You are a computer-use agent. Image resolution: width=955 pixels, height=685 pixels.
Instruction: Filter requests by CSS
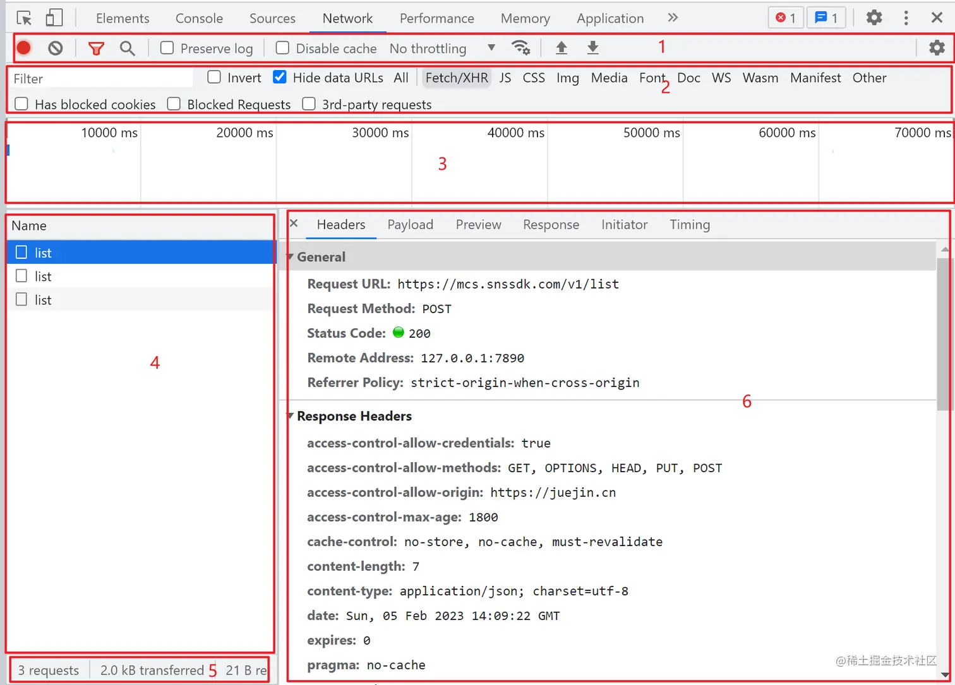533,78
